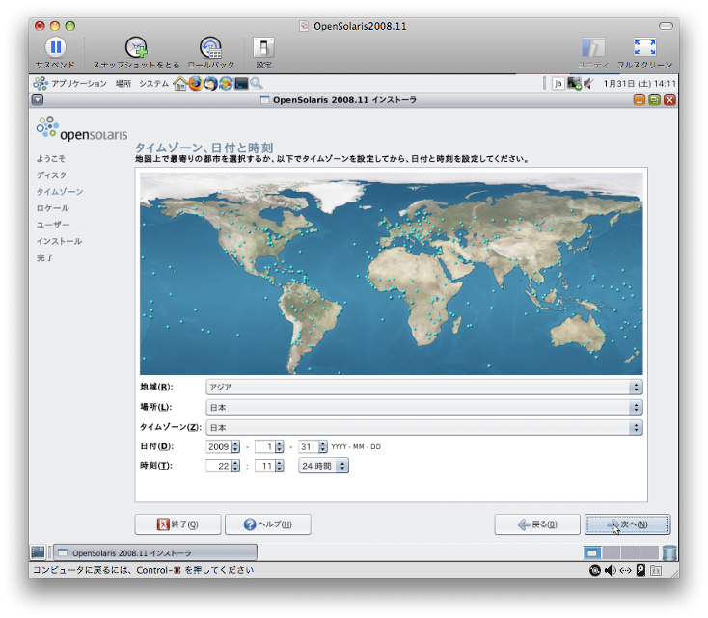Click the home folder icon in panel
Viewport: 708px width, 618px height.
coord(179,84)
